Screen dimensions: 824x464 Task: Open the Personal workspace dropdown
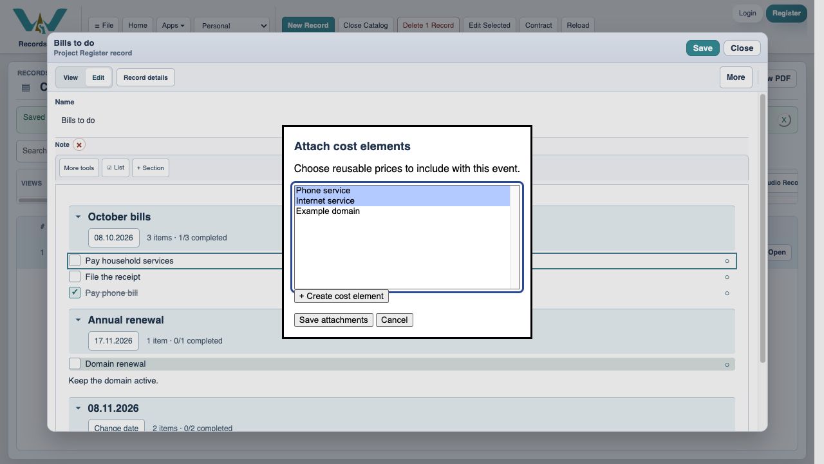point(232,26)
